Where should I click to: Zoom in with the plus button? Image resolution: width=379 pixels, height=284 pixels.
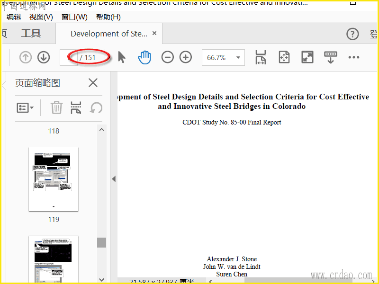[186, 57]
